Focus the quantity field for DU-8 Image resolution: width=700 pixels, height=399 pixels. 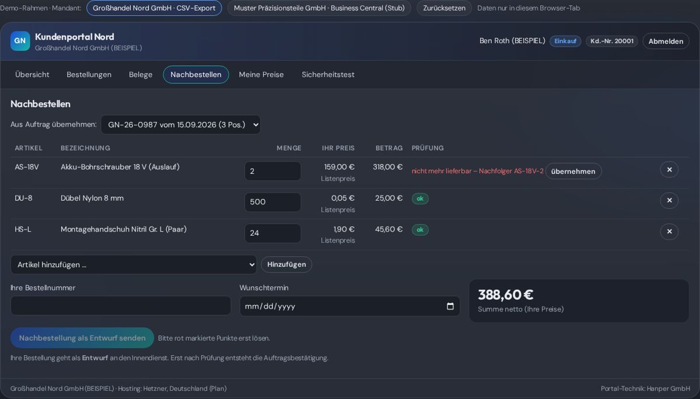pyautogui.click(x=272, y=202)
